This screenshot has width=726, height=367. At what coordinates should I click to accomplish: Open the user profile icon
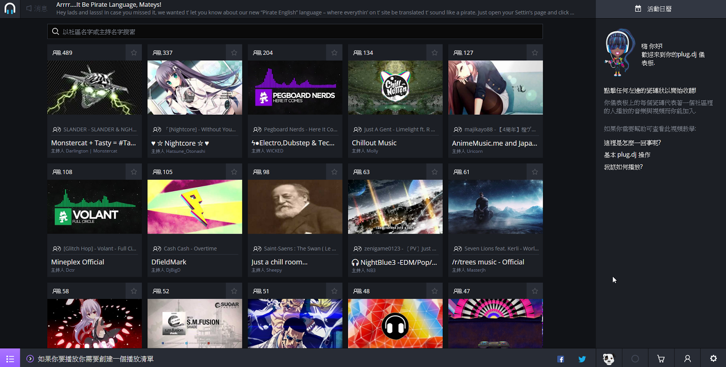coord(687,358)
